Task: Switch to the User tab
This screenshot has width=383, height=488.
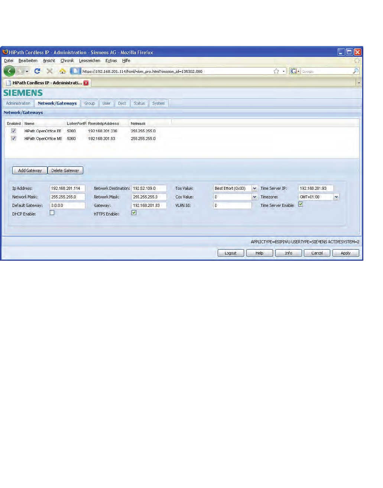Action: (107, 103)
